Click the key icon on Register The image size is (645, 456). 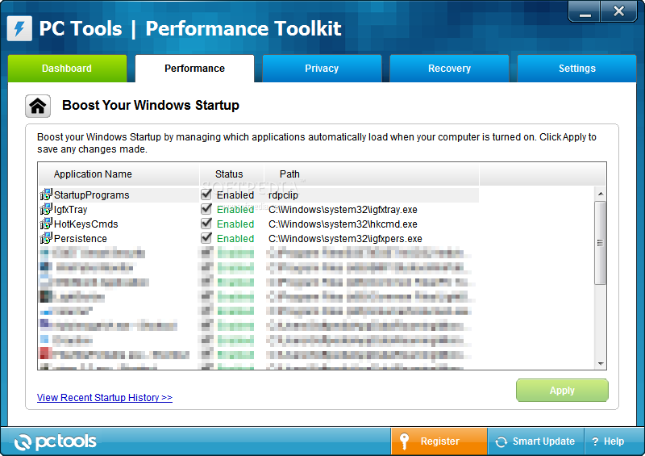click(405, 441)
